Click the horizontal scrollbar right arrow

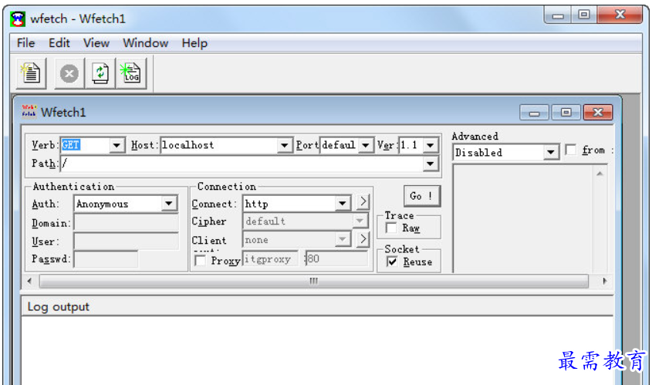pyautogui.click(x=604, y=281)
